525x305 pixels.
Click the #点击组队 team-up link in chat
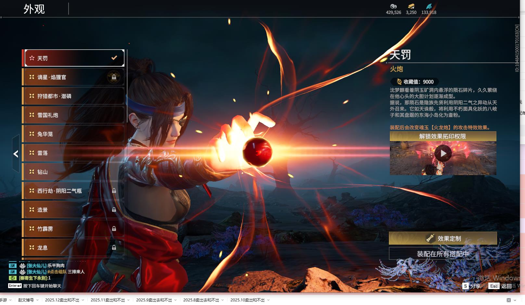[x=57, y=272]
